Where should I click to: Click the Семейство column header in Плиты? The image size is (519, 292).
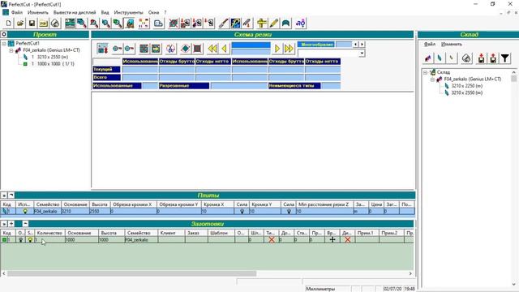point(48,204)
